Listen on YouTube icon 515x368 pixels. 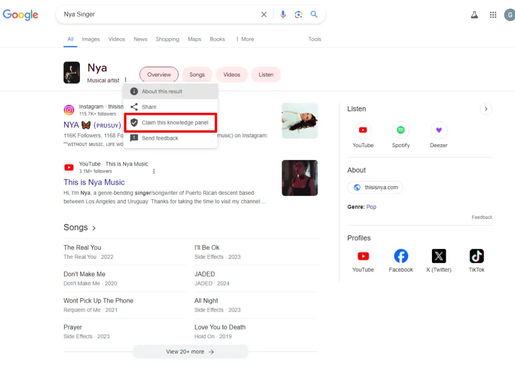(363, 130)
